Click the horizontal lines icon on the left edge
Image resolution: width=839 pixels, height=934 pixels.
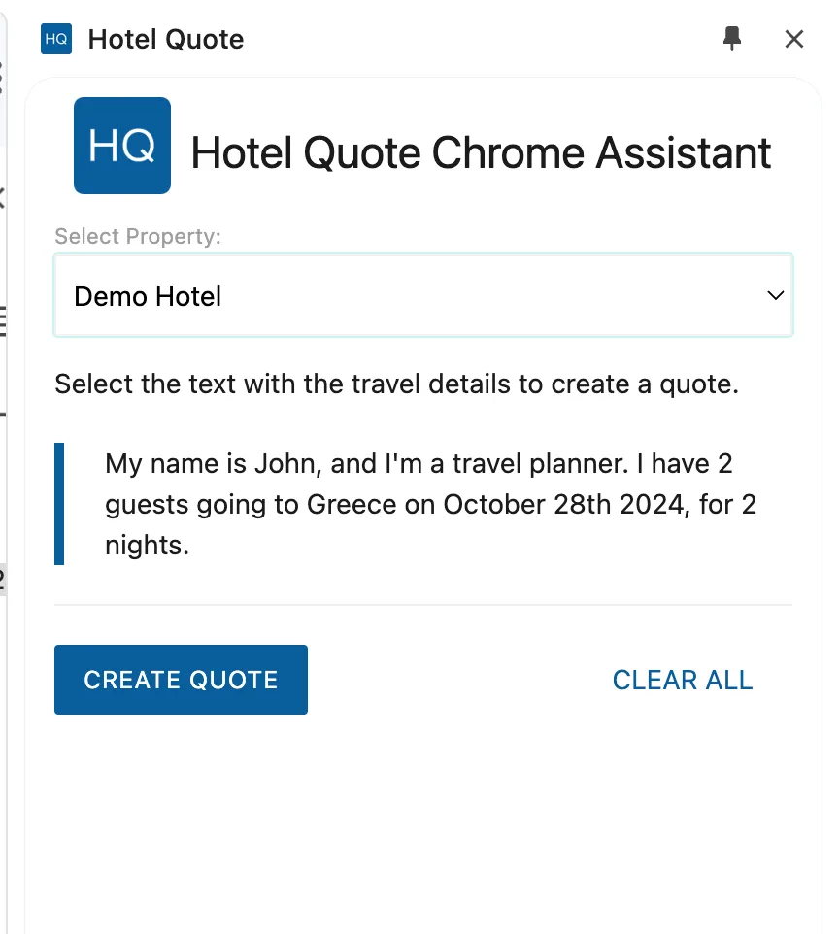(4, 320)
